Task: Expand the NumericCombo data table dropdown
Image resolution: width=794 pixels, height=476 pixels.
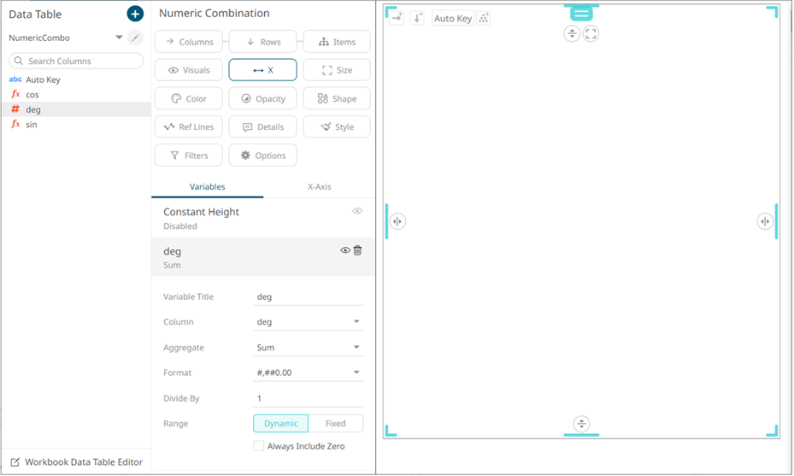Action: (119, 37)
